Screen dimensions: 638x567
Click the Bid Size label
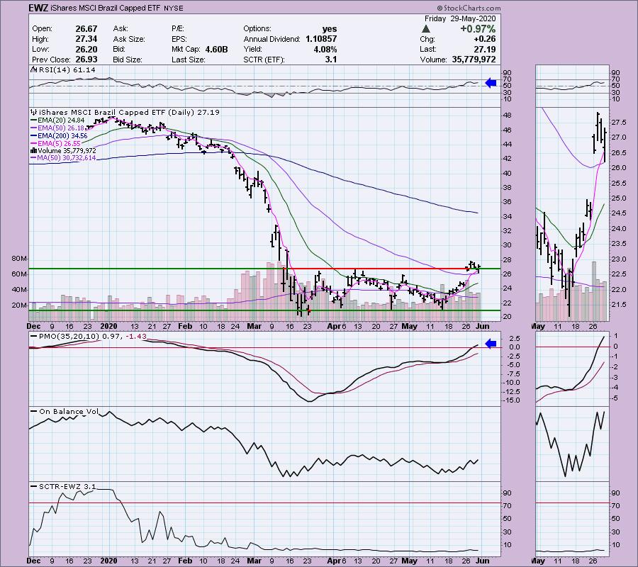128,60
